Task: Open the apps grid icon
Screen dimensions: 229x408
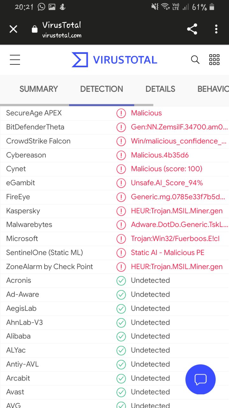Action: click(x=214, y=60)
